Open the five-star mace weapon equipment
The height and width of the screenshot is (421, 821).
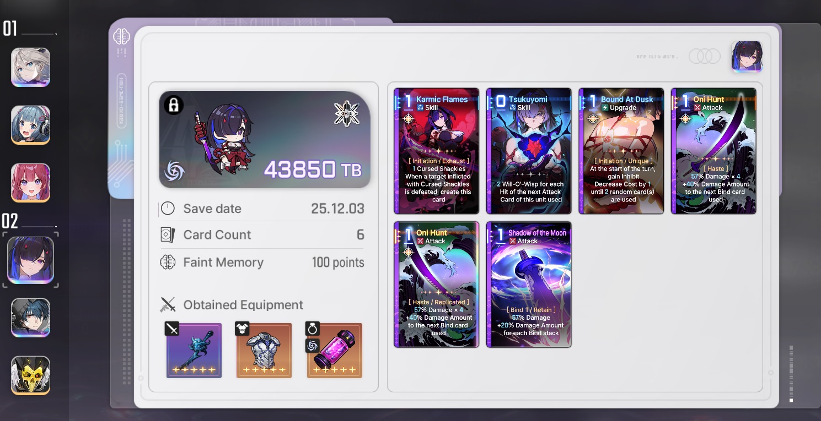pyautogui.click(x=194, y=351)
